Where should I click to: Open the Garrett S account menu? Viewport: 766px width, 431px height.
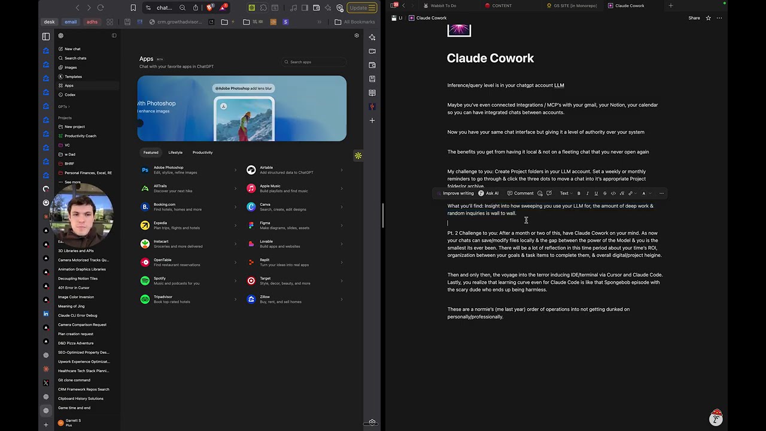(88, 423)
